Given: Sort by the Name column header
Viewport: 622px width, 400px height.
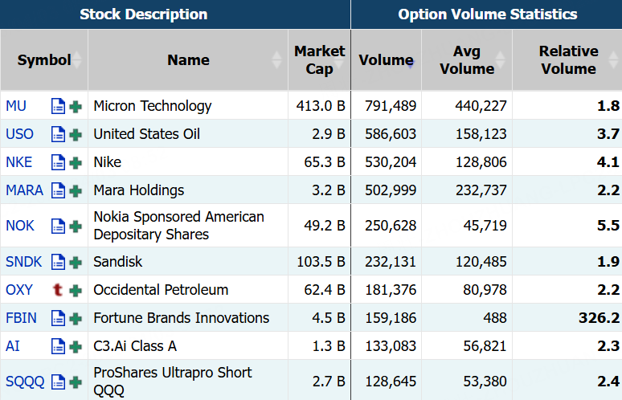Looking at the screenshot, I should pos(188,60).
